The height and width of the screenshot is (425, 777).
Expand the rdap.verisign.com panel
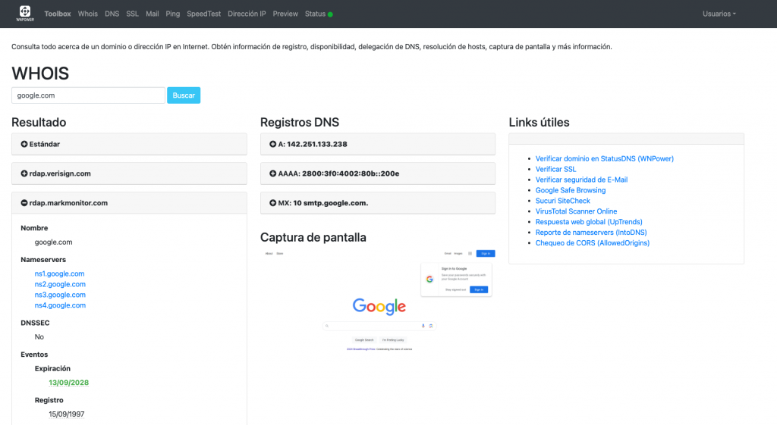click(129, 173)
